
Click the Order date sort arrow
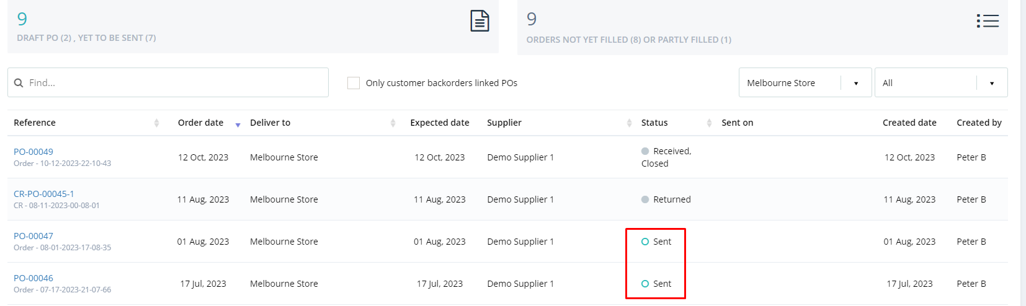238,125
